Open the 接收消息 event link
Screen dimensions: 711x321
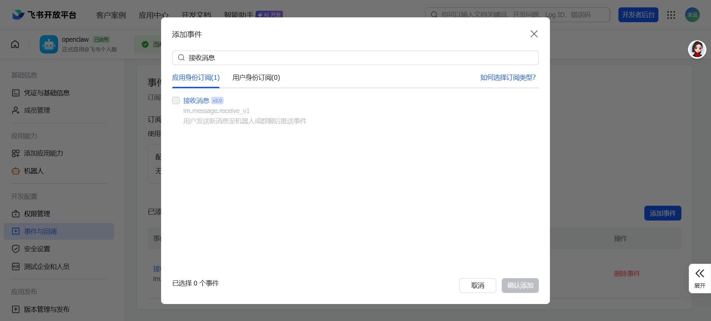196,100
